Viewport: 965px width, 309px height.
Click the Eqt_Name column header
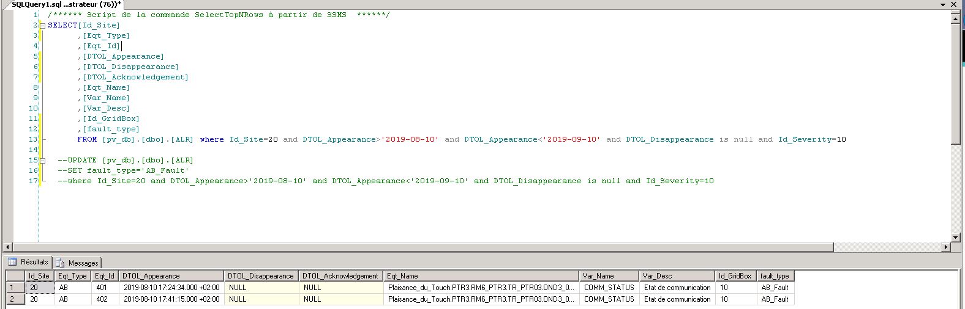tap(481, 276)
